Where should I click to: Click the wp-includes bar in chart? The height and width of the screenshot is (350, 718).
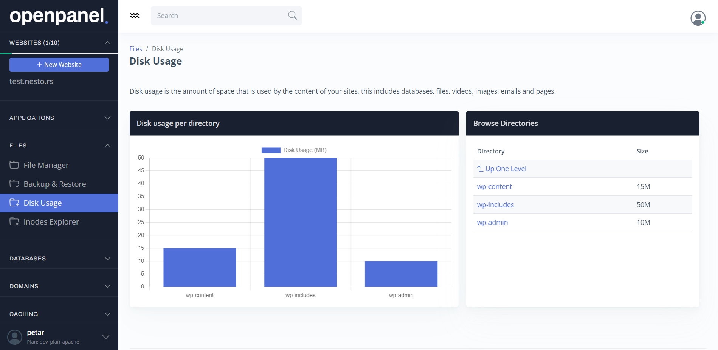pos(300,222)
